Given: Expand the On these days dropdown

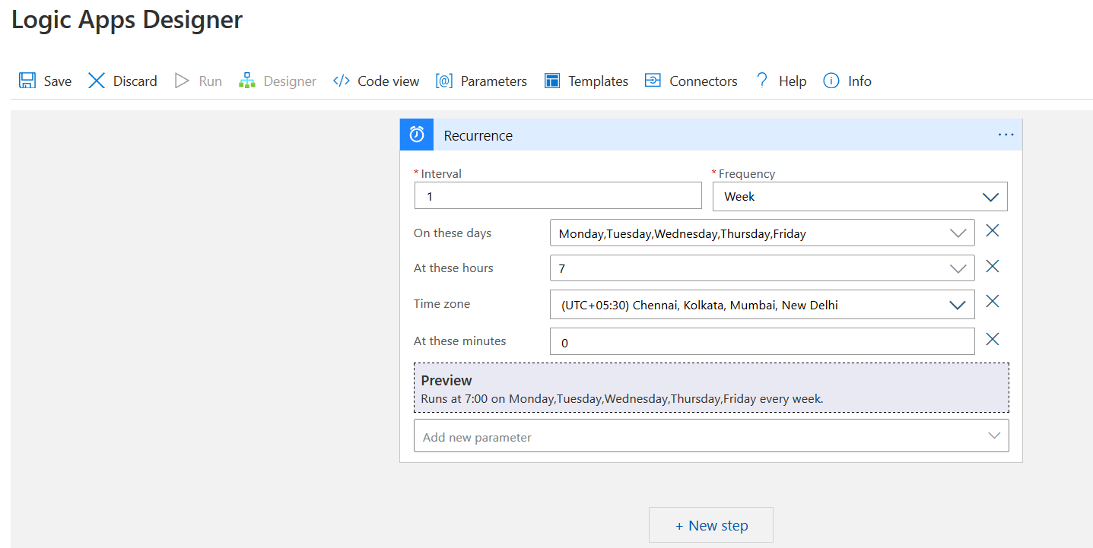Looking at the screenshot, I should click(x=761, y=233).
